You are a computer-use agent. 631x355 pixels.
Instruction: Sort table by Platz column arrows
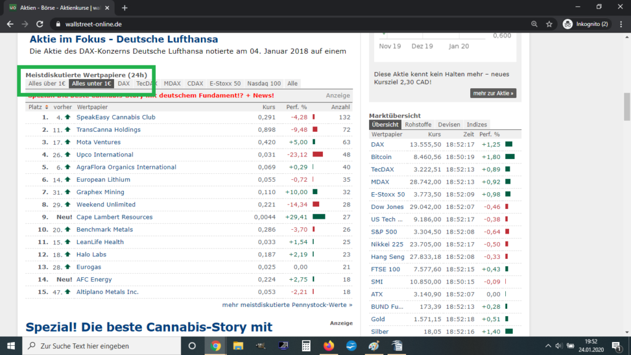point(47,107)
